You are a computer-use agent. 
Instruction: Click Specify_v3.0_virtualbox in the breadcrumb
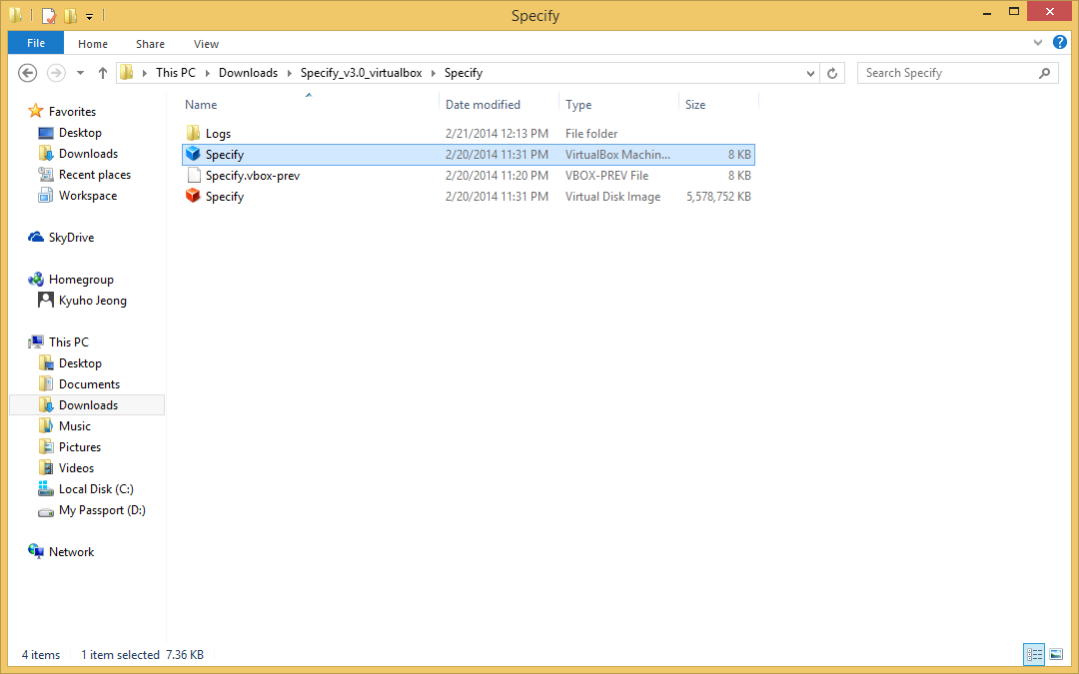362,72
